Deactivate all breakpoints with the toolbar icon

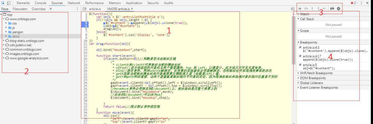pos(332,9)
